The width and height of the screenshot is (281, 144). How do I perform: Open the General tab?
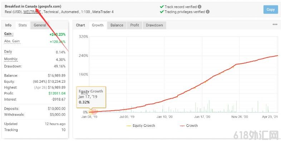40,25
